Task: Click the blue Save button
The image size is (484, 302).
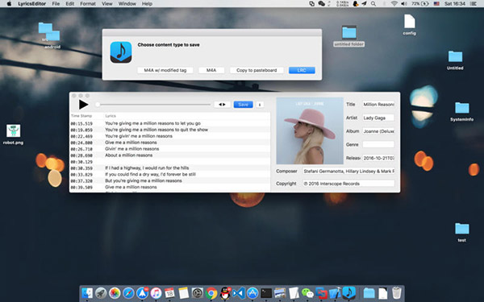Action: coord(244,105)
